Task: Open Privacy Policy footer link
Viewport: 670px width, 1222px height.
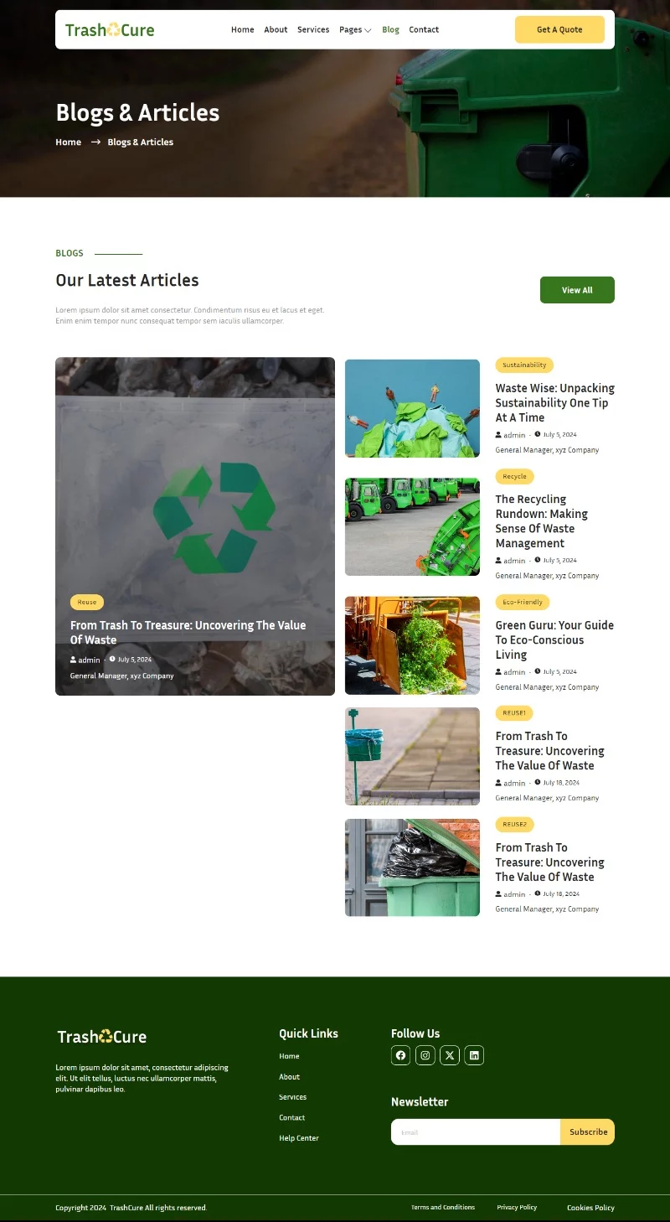Action: pos(517,1207)
